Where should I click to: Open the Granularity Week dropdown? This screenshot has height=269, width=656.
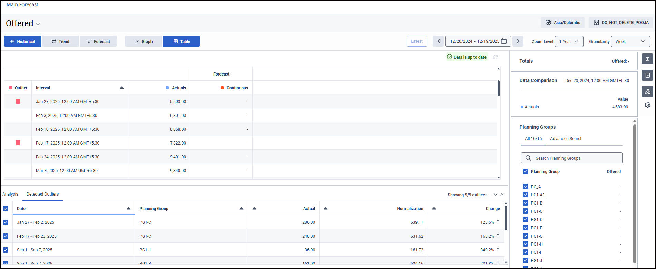pos(630,41)
